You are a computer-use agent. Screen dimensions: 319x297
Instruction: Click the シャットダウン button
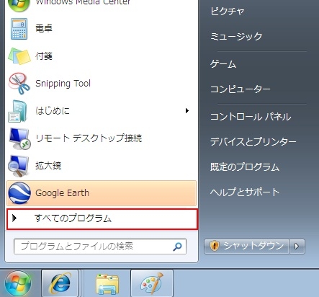click(246, 247)
